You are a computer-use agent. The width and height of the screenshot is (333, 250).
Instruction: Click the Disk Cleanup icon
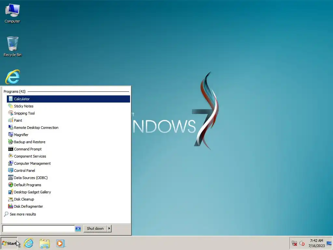click(x=11, y=199)
